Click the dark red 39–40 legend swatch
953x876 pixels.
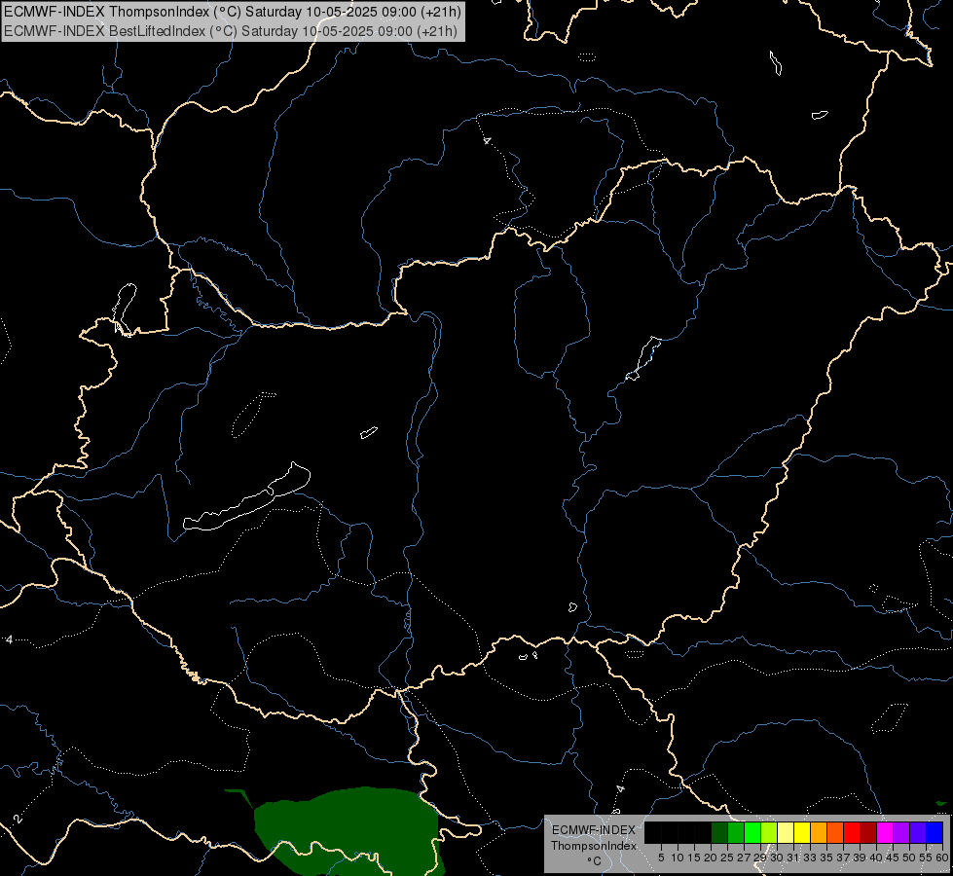(x=868, y=832)
